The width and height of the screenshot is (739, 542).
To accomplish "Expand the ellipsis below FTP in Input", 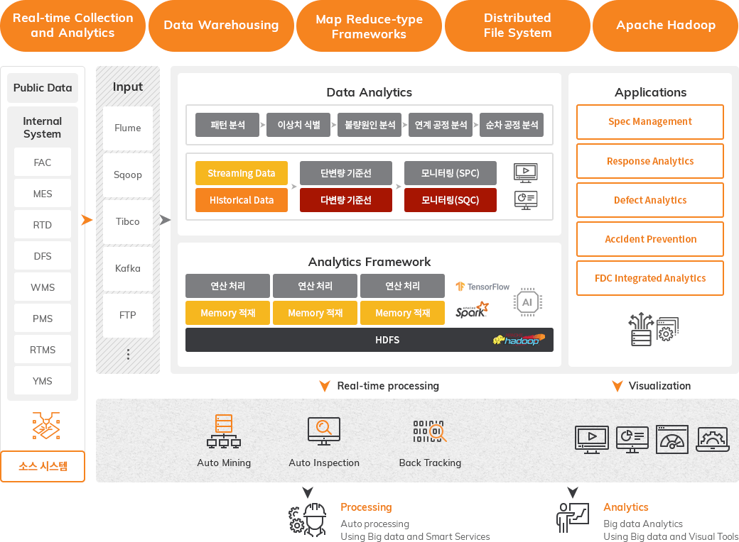I will (x=127, y=353).
